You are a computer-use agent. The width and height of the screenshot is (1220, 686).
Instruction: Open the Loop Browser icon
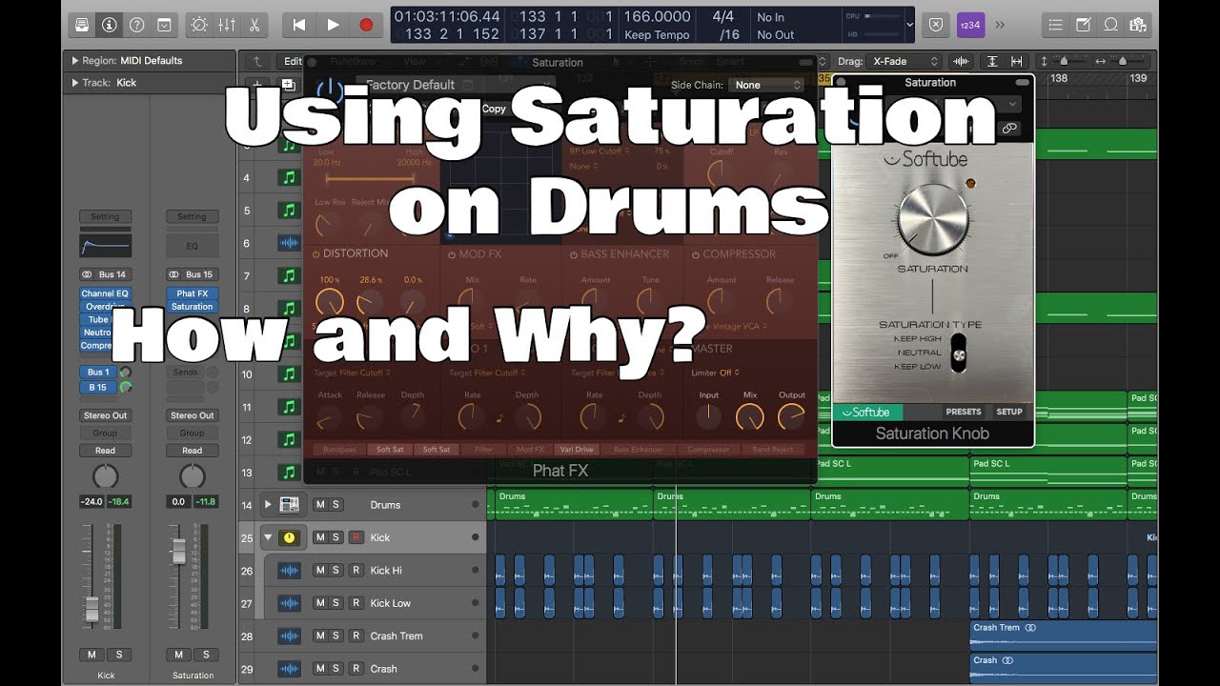tap(1110, 25)
